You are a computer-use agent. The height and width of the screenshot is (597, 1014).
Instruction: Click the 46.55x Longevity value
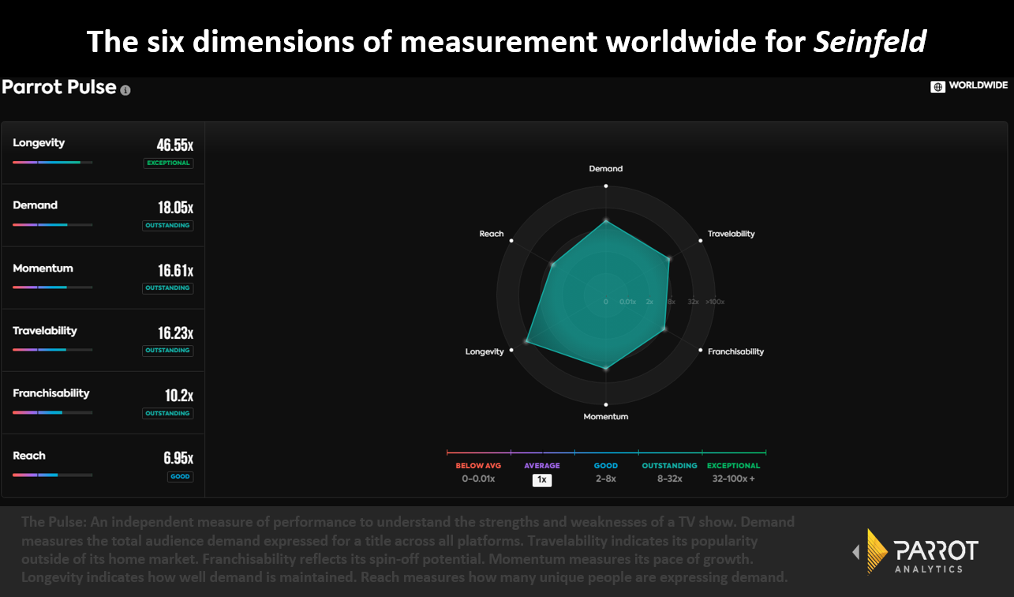(175, 145)
